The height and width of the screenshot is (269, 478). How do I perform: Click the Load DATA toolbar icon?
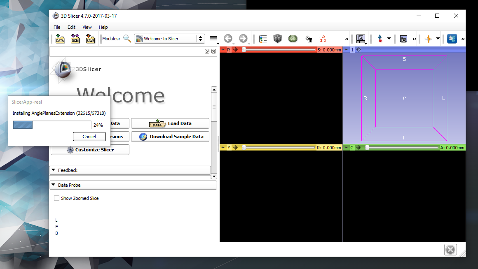pyautogui.click(x=60, y=39)
